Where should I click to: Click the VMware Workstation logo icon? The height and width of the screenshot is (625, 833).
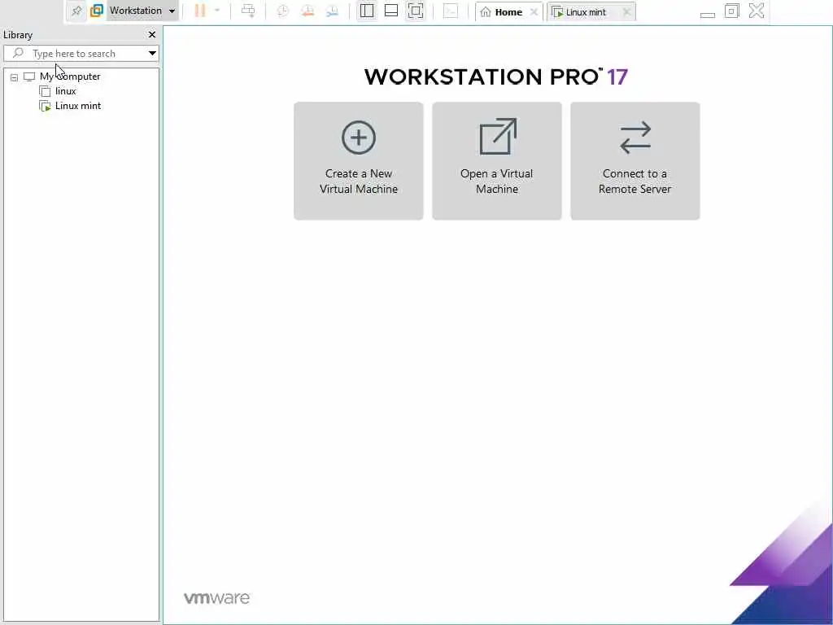97,11
